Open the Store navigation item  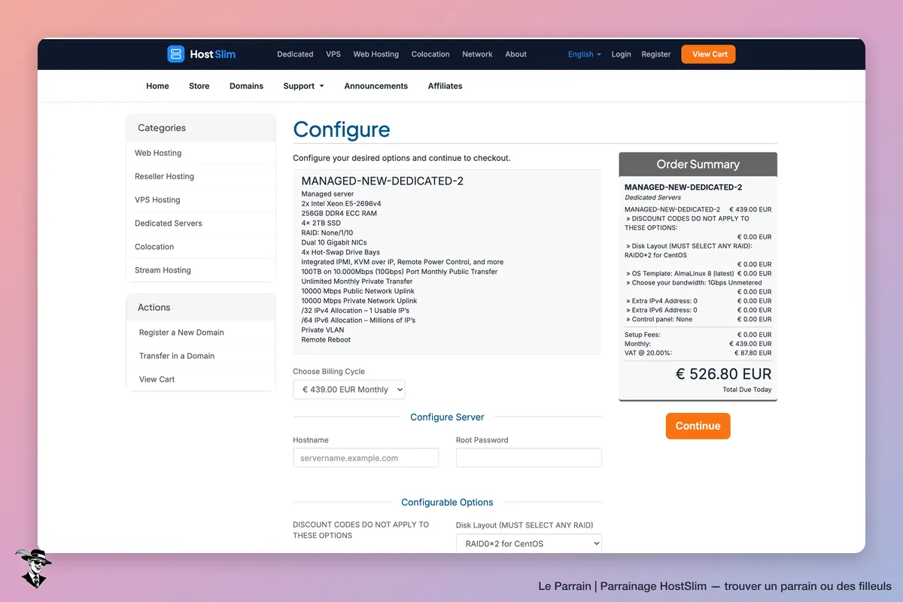(199, 86)
